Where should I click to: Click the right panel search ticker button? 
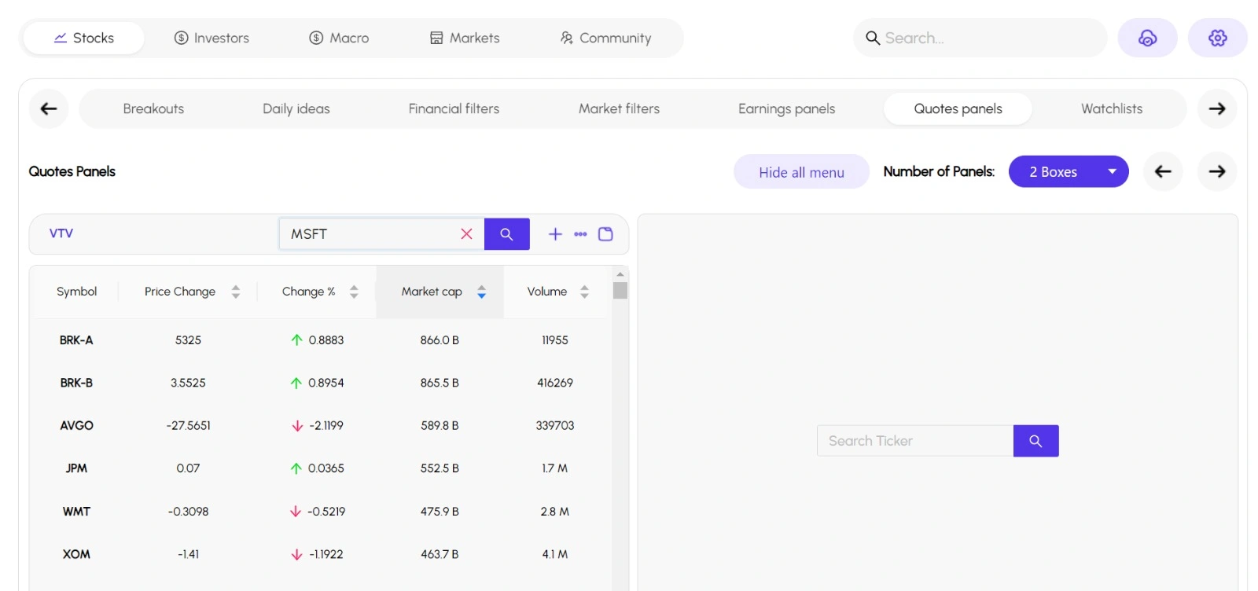[1035, 441]
